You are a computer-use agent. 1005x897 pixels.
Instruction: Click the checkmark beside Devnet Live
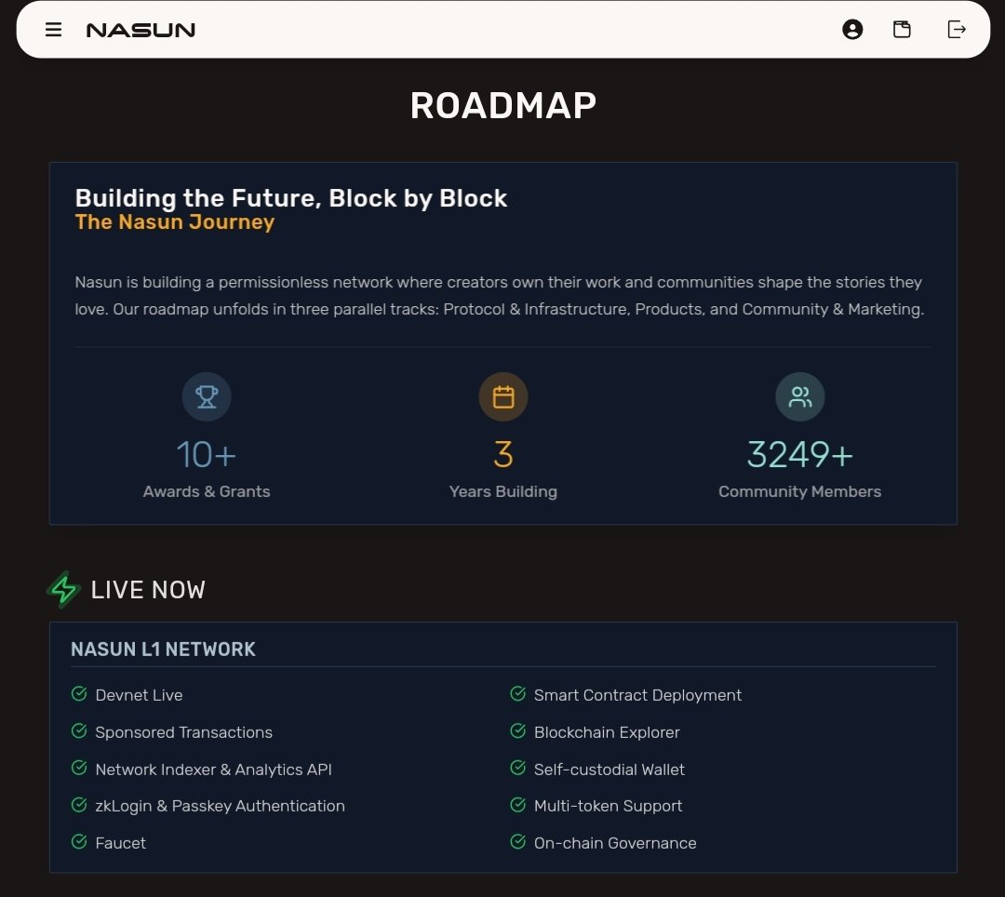(x=79, y=694)
